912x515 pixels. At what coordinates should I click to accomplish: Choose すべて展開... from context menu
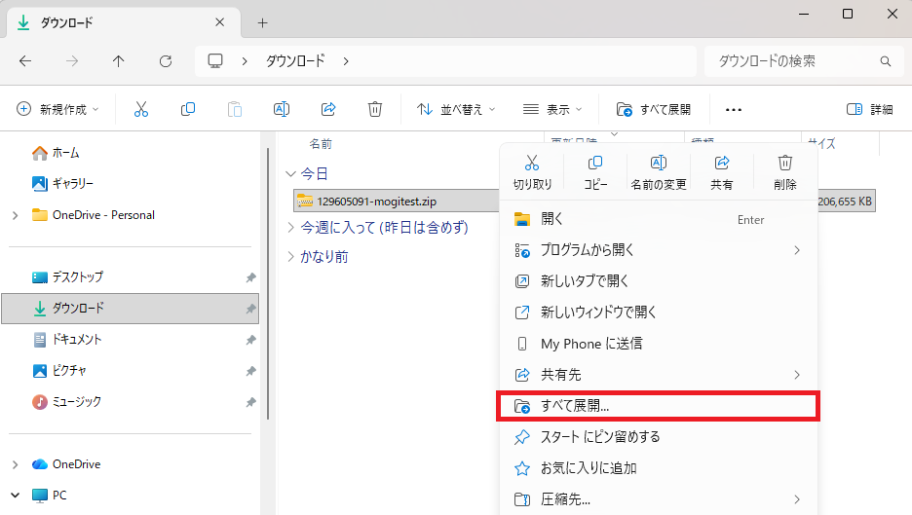[x=659, y=406]
